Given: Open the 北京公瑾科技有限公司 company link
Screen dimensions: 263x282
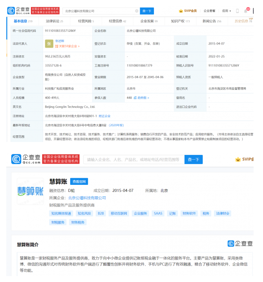Looking at the screenshot, I should point(87,198).
